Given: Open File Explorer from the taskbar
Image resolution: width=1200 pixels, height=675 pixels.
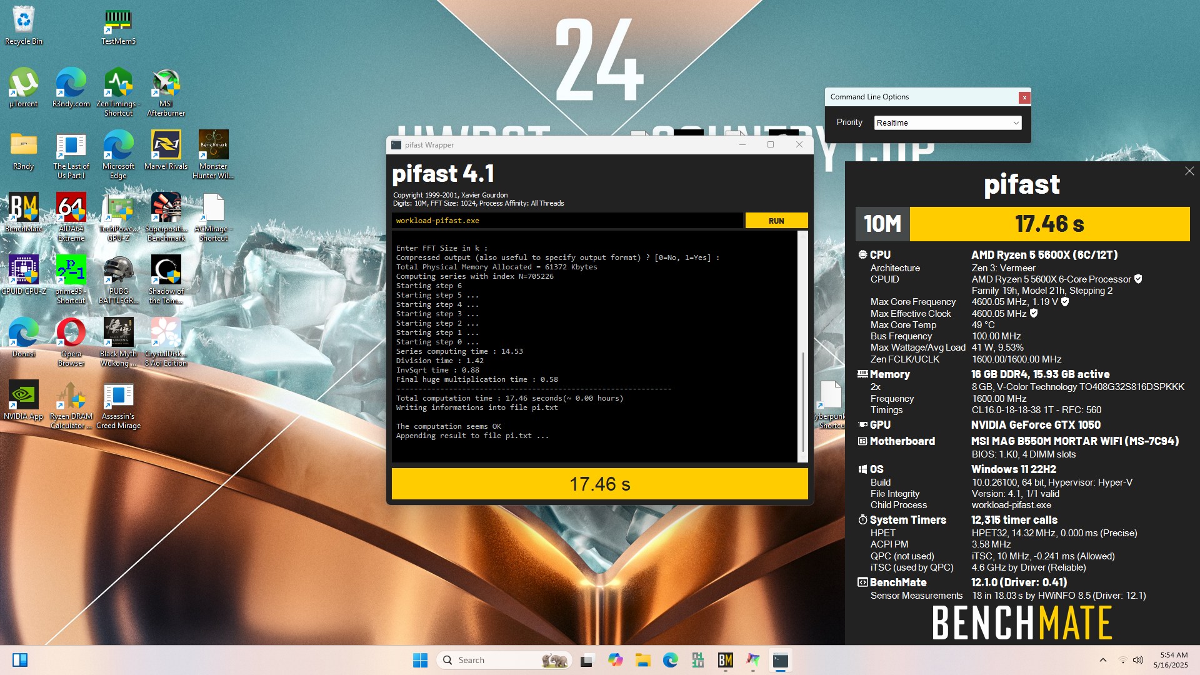Looking at the screenshot, I should tap(642, 660).
